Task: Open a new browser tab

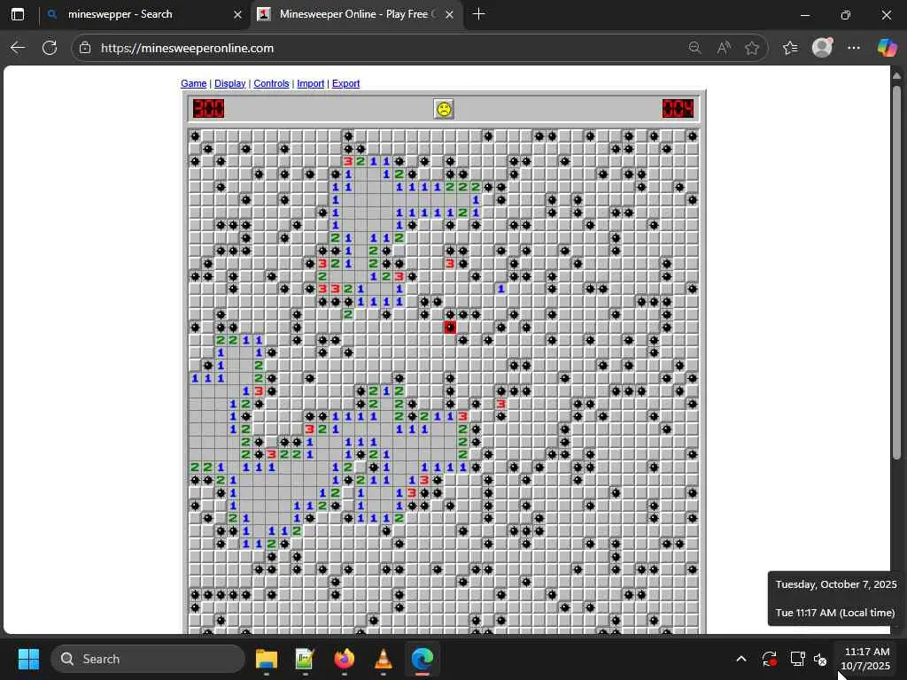Action: (478, 14)
